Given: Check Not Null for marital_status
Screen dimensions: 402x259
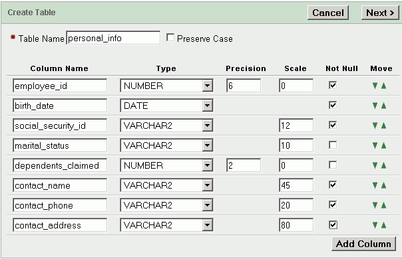Looking at the screenshot, I should (333, 145).
